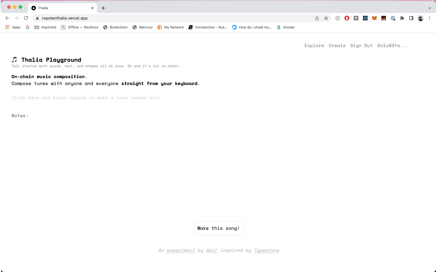
Task: Reload the current page
Action: [26, 18]
